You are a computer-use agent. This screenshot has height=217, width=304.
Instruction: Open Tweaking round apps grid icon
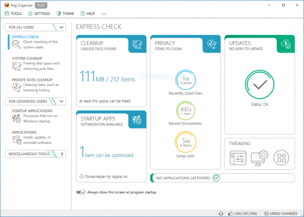pyautogui.click(x=281, y=158)
